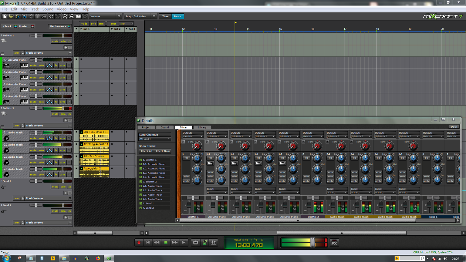Open the Mix menu

[24, 9]
